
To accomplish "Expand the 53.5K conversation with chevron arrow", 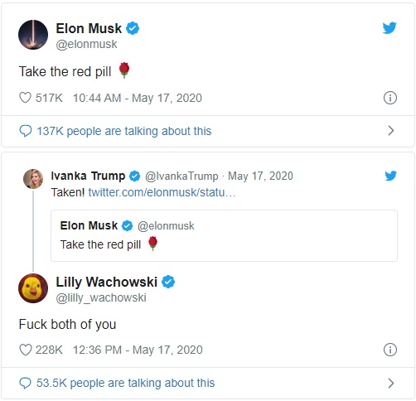I will (x=391, y=383).
